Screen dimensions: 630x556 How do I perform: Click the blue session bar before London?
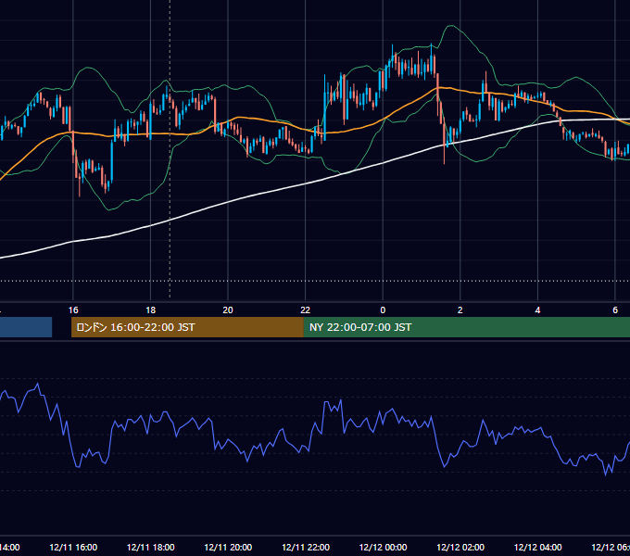(26, 327)
